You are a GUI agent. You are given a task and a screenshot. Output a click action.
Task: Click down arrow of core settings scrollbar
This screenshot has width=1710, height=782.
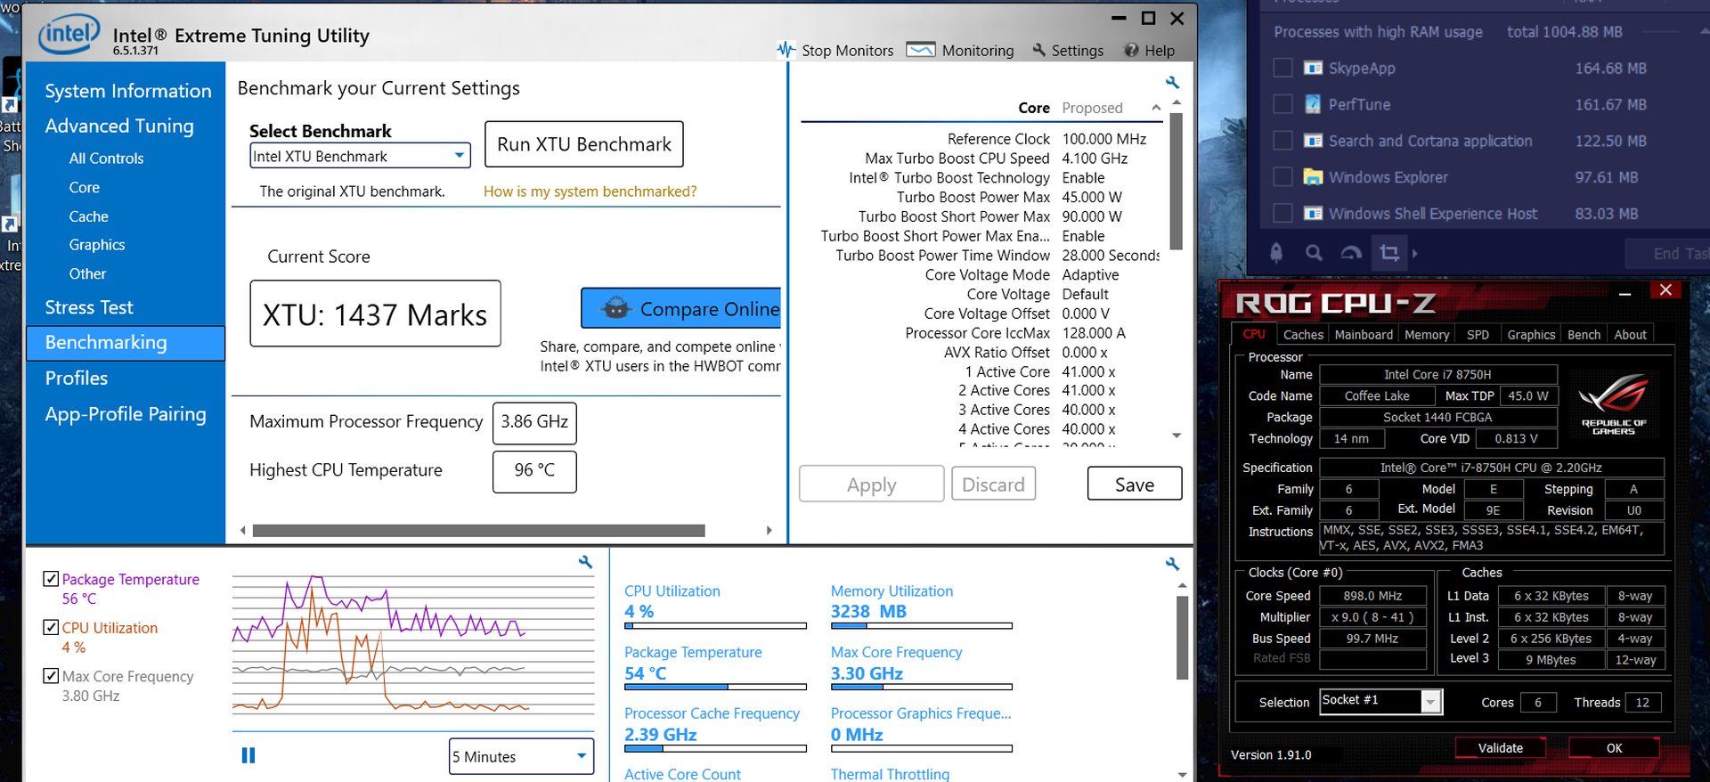pyautogui.click(x=1177, y=436)
